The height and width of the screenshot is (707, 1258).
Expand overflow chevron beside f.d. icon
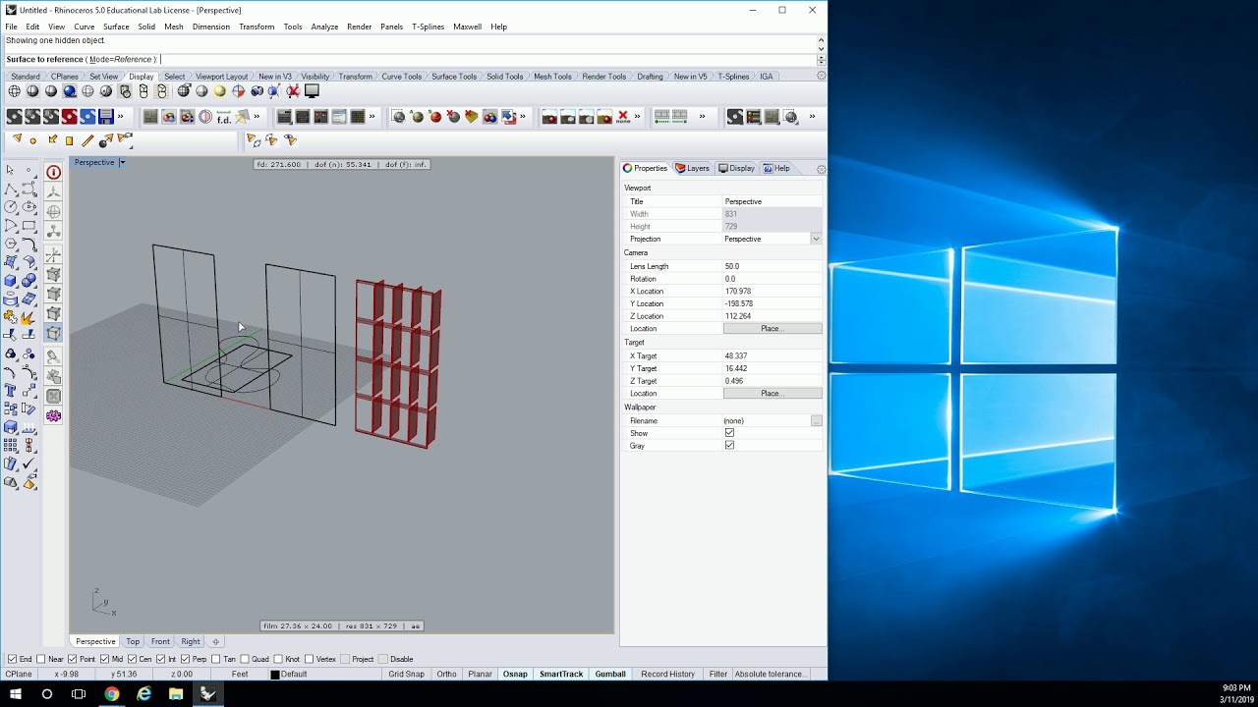pos(257,117)
